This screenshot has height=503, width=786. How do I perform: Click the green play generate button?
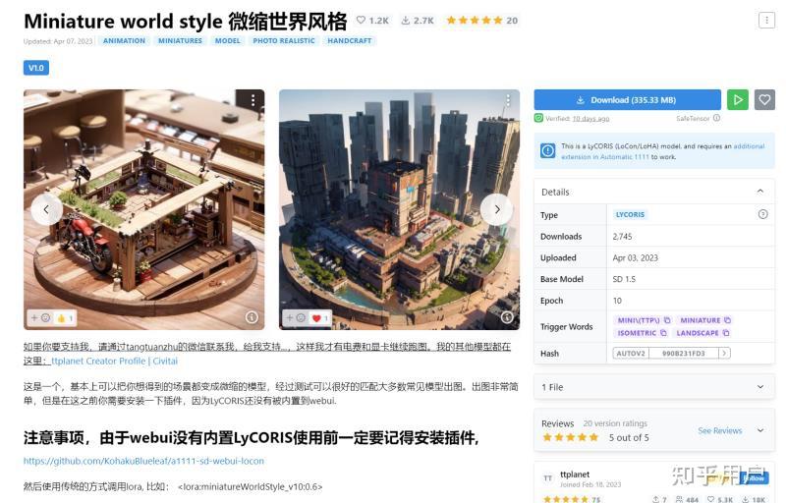point(738,99)
